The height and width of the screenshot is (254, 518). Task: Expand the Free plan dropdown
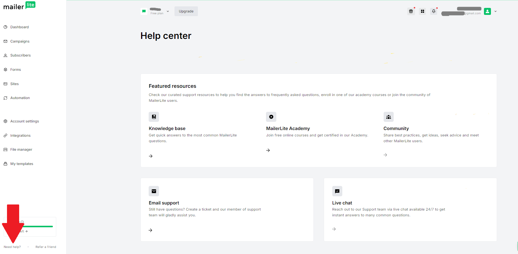pyautogui.click(x=167, y=11)
